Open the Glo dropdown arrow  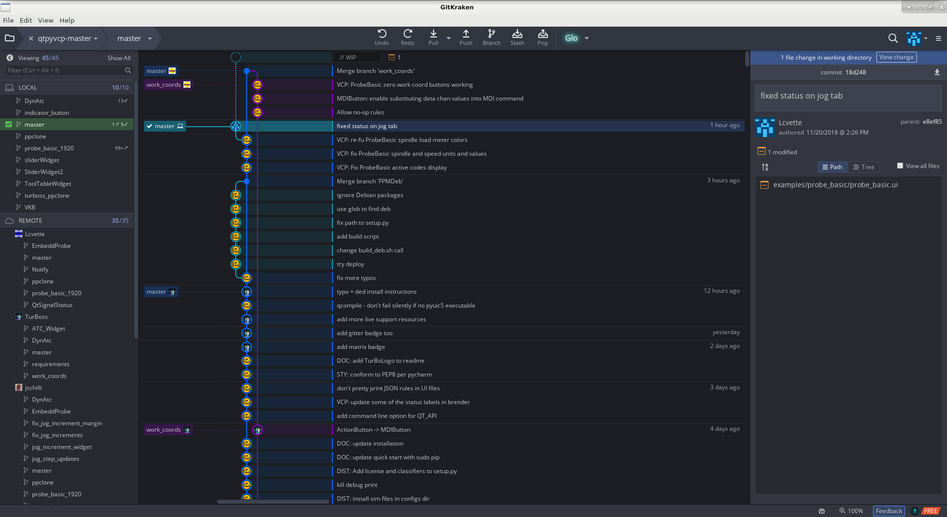(x=586, y=38)
